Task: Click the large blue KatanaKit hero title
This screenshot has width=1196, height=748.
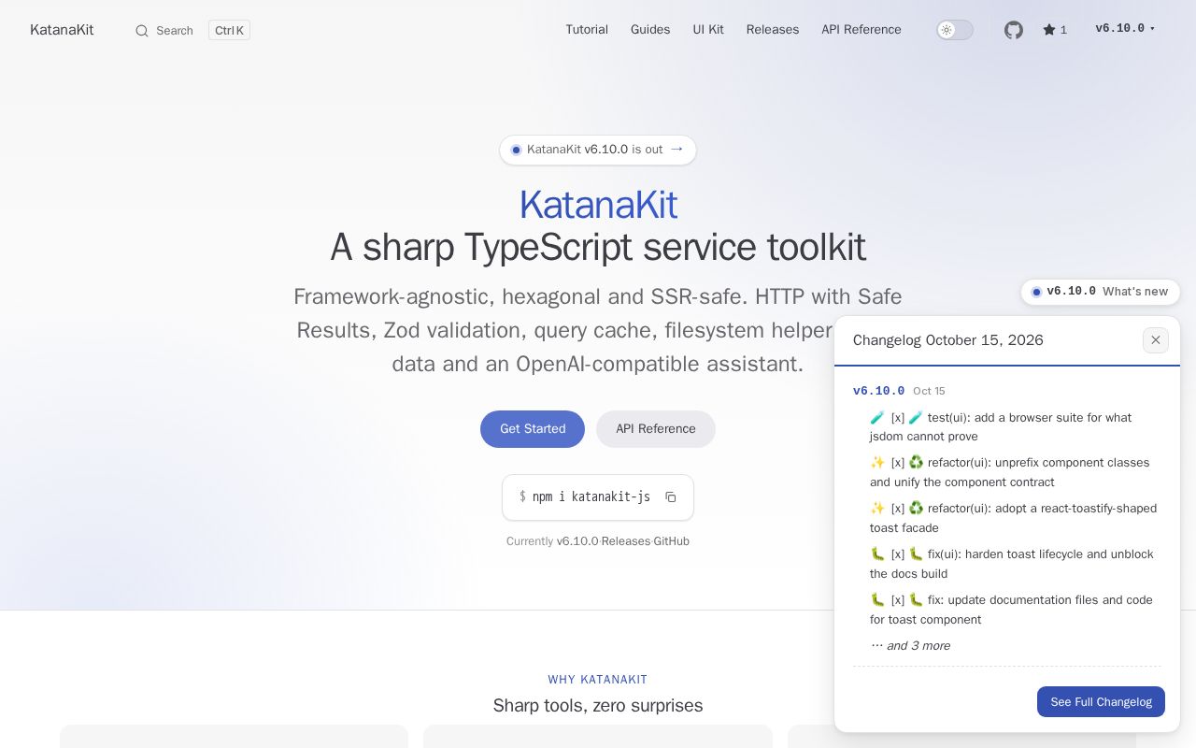Action: click(x=598, y=205)
